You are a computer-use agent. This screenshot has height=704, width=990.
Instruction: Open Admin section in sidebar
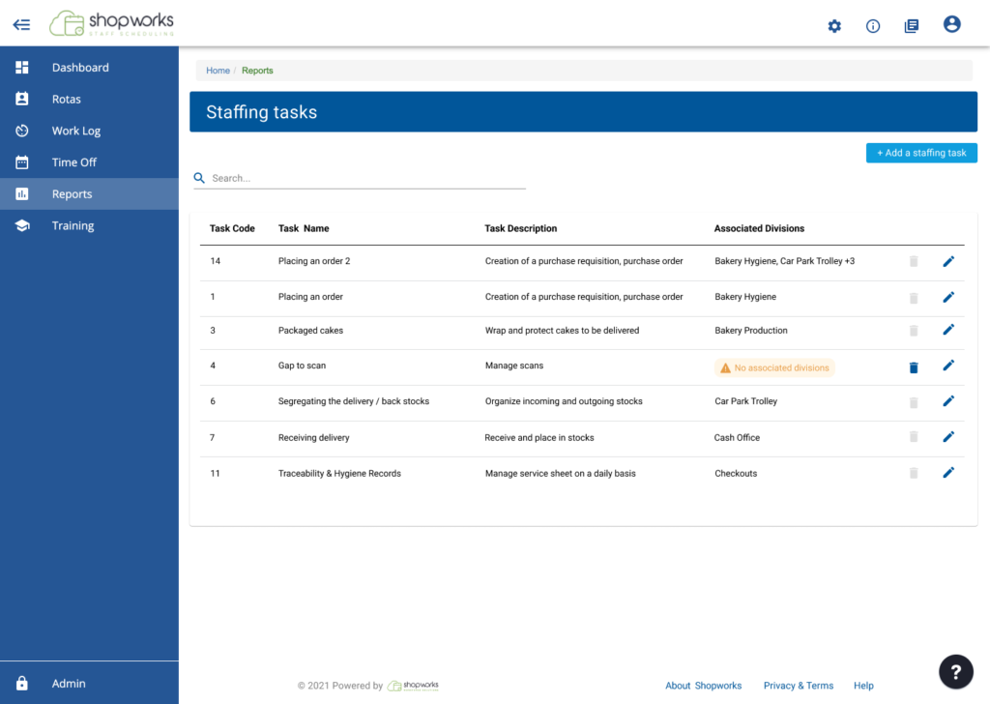click(69, 684)
